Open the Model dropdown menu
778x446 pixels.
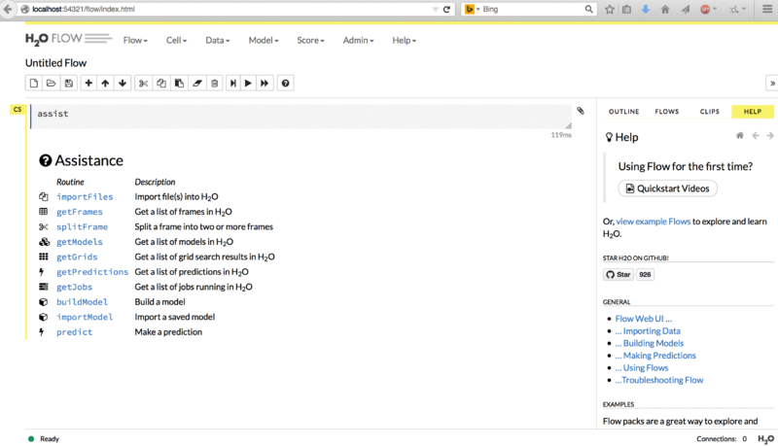coord(264,40)
